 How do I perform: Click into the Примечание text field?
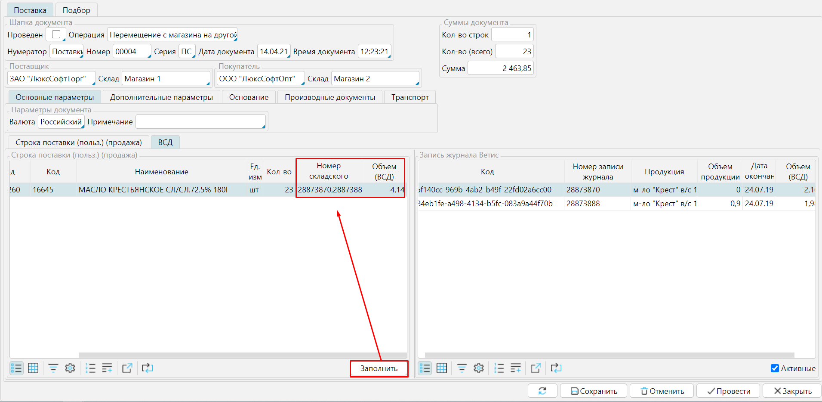(200, 122)
